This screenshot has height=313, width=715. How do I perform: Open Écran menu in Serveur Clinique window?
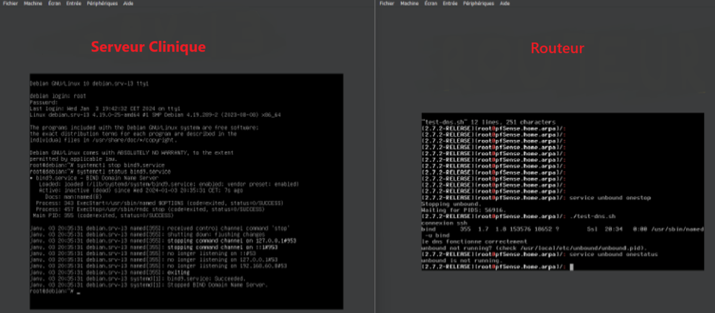pyautogui.click(x=54, y=3)
